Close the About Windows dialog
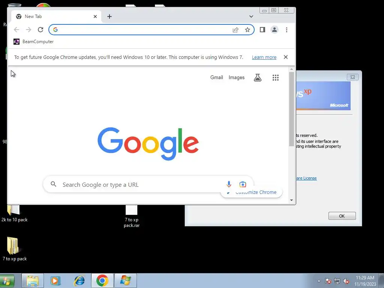The height and width of the screenshot is (288, 384). pyautogui.click(x=352, y=77)
